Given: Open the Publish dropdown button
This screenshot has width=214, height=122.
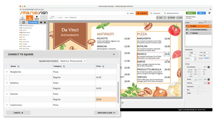Looking at the screenshot, I should 191,13.
